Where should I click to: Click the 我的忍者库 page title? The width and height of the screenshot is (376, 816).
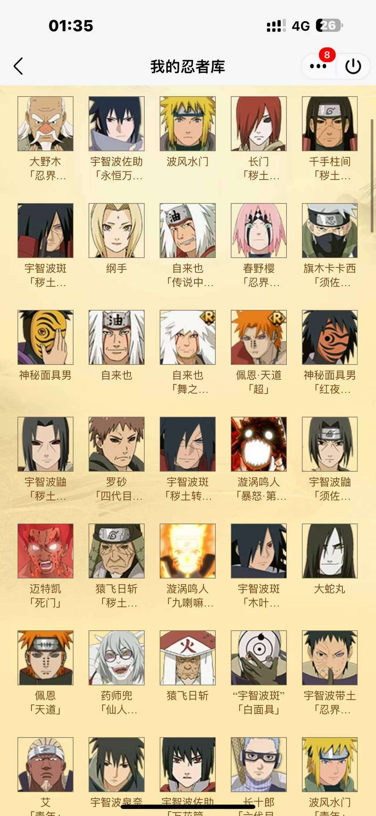(188, 66)
